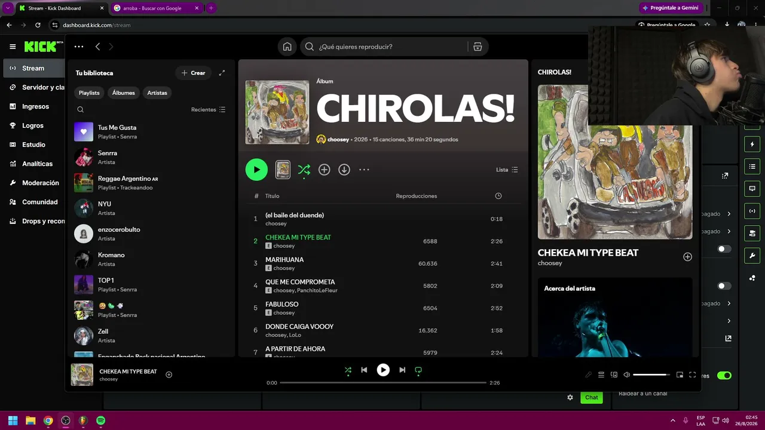Click the album preview thumbnail beside the play button
This screenshot has height=430, width=765.
coord(283,170)
